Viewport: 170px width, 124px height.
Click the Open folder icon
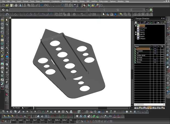(x=7, y=5)
